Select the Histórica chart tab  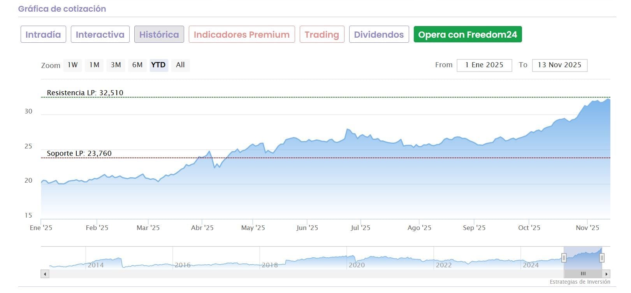click(159, 35)
